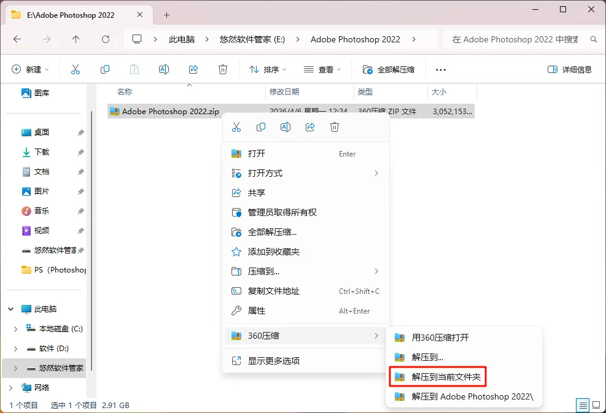The width and height of the screenshot is (606, 413).
Task: Sort by the 大小 column header
Action: coord(438,91)
